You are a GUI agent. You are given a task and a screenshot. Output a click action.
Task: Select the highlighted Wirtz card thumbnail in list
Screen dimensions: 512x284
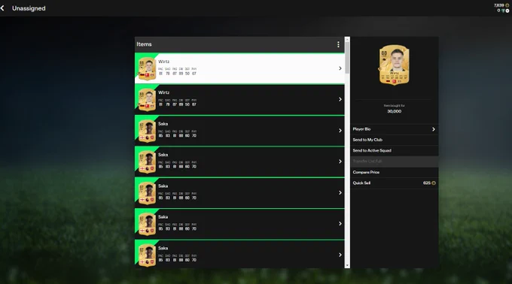(x=148, y=68)
